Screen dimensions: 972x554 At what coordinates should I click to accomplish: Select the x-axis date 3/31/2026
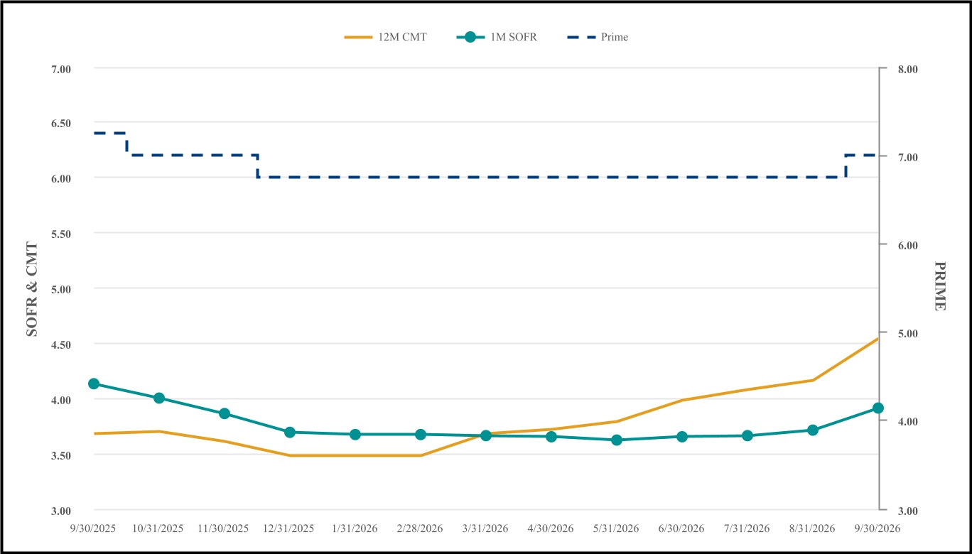click(x=486, y=528)
